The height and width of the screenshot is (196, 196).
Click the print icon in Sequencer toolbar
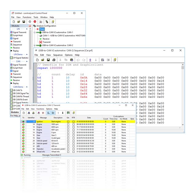click(54, 60)
